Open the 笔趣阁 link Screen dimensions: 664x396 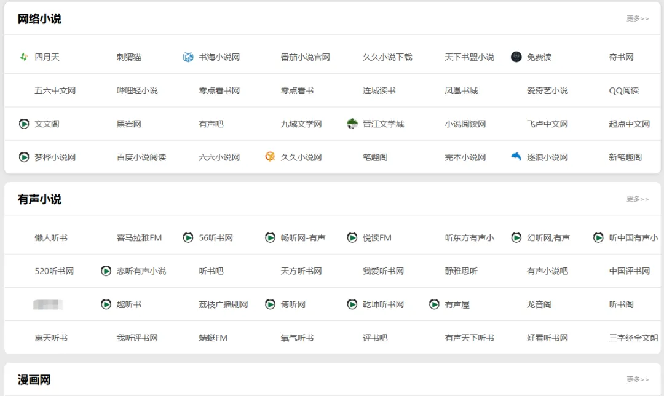pos(375,157)
